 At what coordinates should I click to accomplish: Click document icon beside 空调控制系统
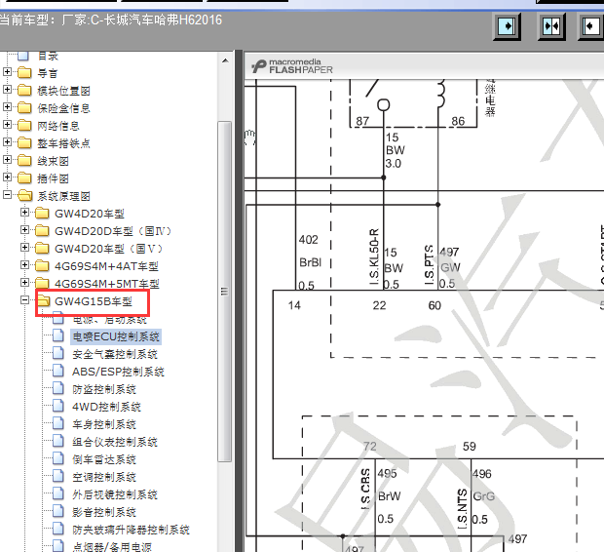click(x=58, y=476)
